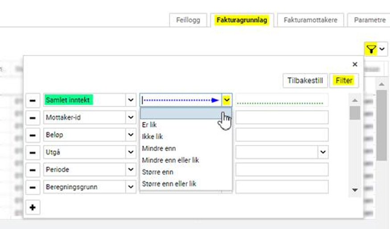Add a new filter row with plus
390x229 pixels.
33,208
